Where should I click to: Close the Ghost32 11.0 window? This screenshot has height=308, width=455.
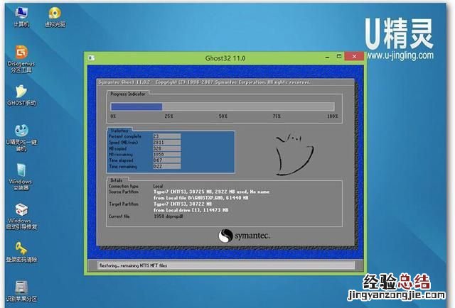354,57
